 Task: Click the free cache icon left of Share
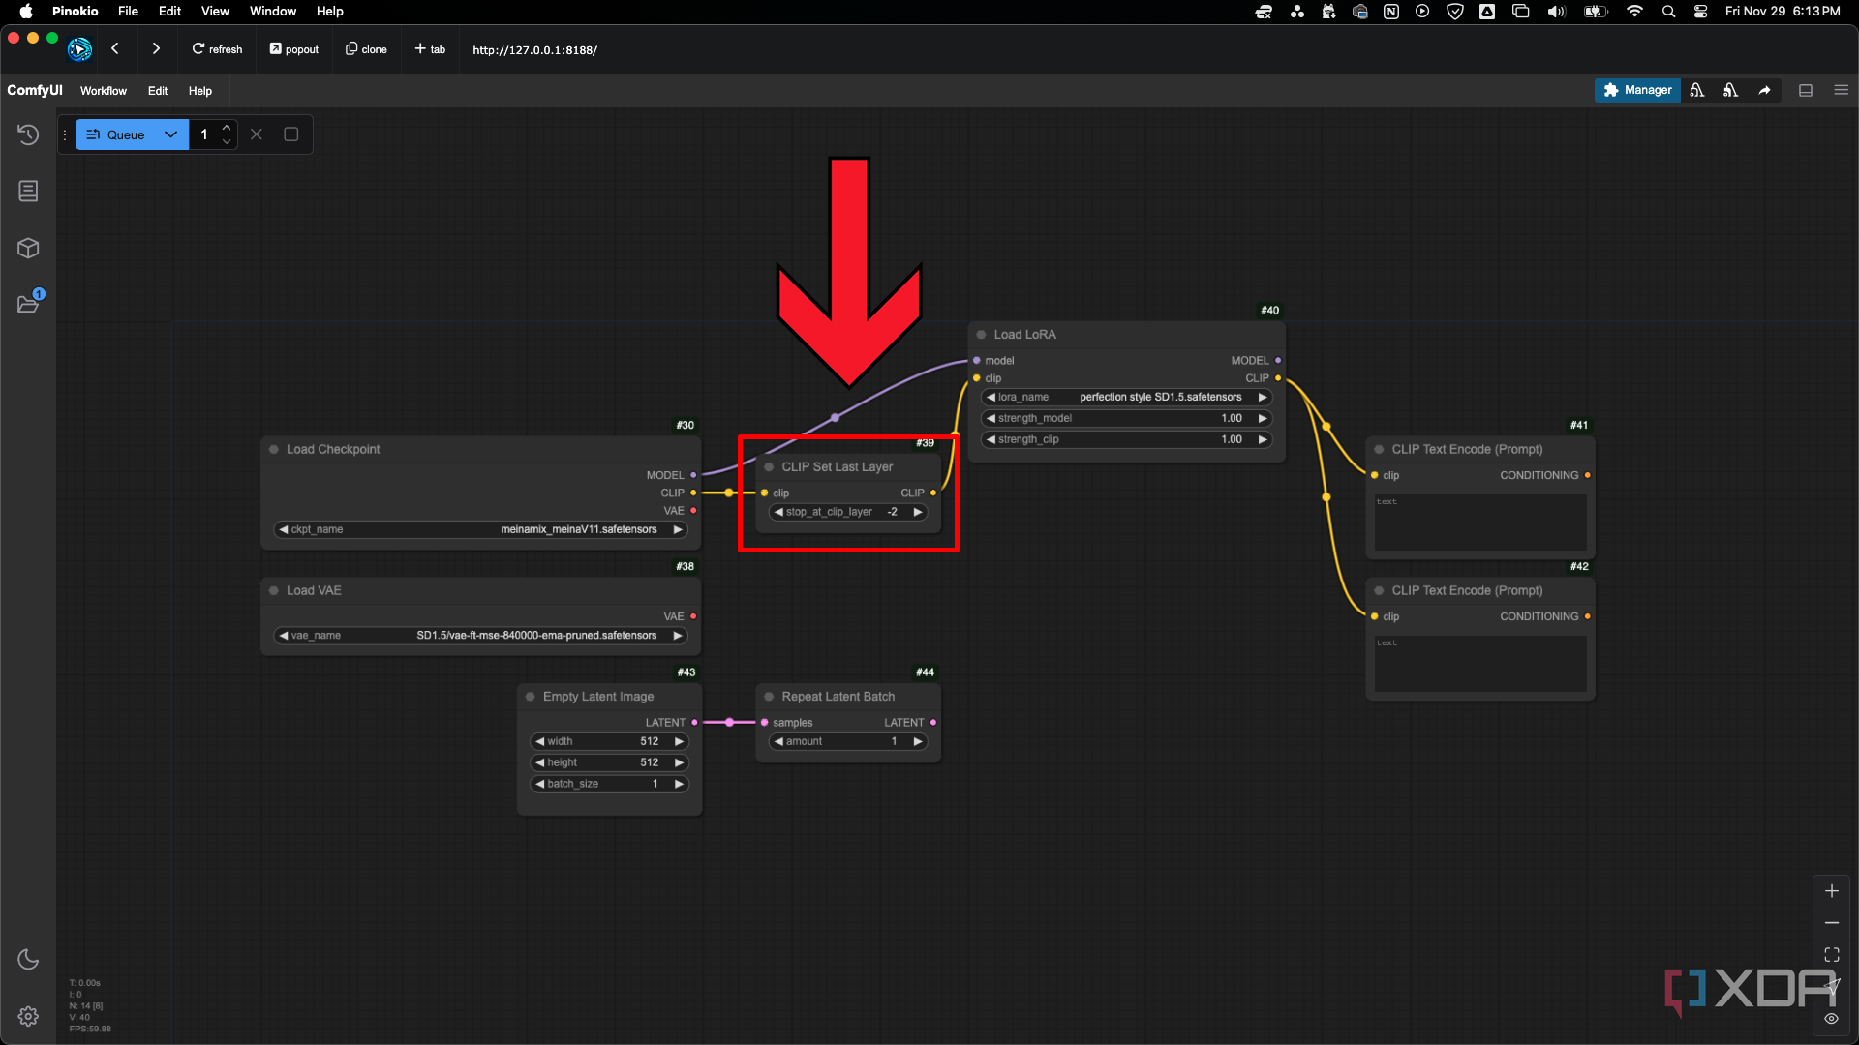(x=1730, y=90)
